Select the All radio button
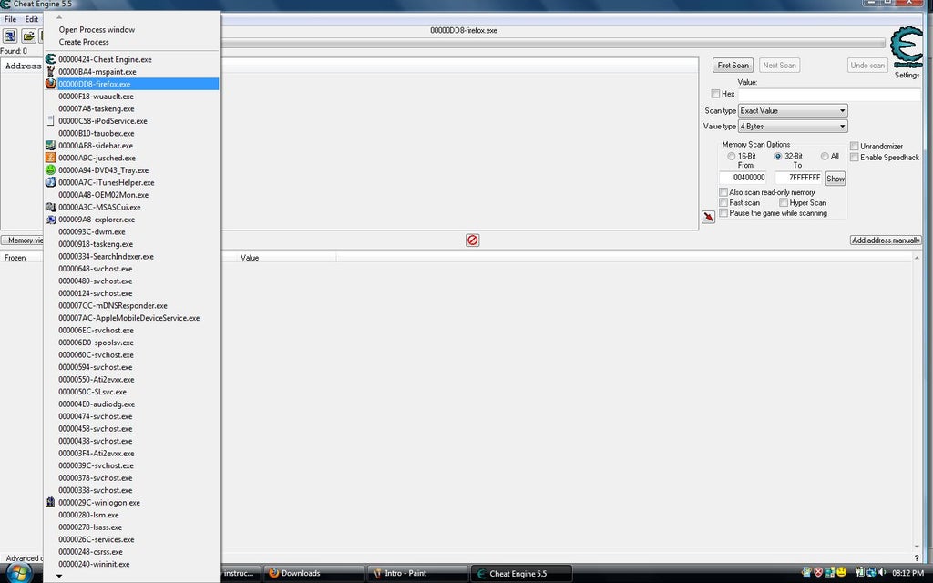The image size is (933, 583). pos(825,157)
